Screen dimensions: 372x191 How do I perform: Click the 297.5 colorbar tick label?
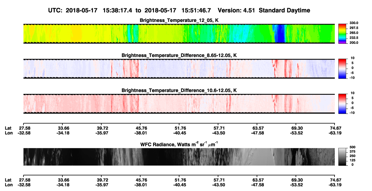click(353, 28)
